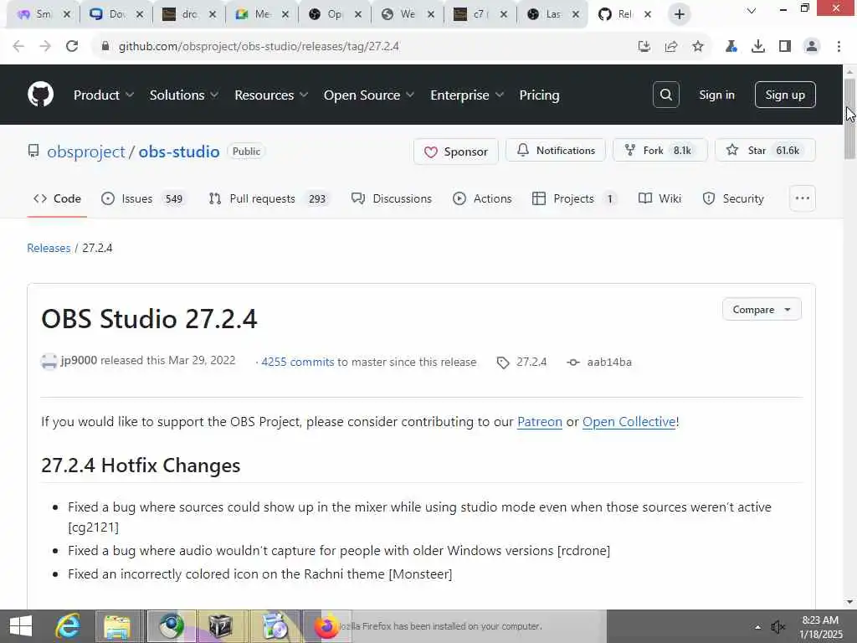857x643 pixels.
Task: Expand the Open Source menu
Action: [369, 95]
